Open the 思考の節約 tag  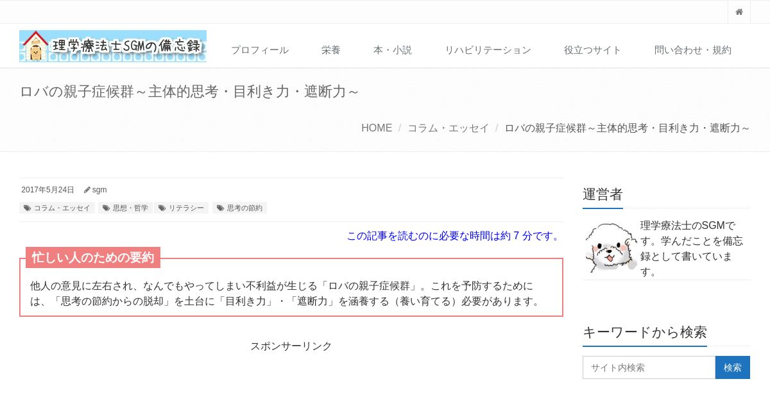click(239, 208)
